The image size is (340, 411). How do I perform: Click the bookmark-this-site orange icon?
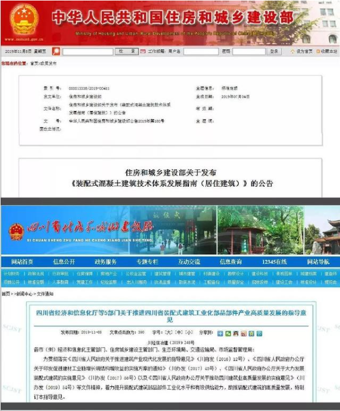(318, 52)
